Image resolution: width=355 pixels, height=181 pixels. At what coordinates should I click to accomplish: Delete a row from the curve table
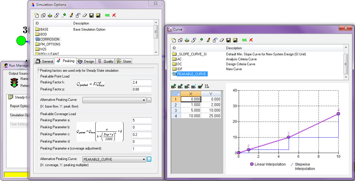[x=187, y=86]
